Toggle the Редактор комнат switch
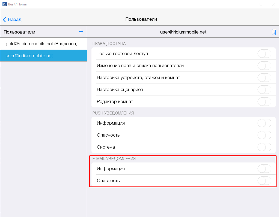The width and height of the screenshot is (279, 217). (264, 102)
